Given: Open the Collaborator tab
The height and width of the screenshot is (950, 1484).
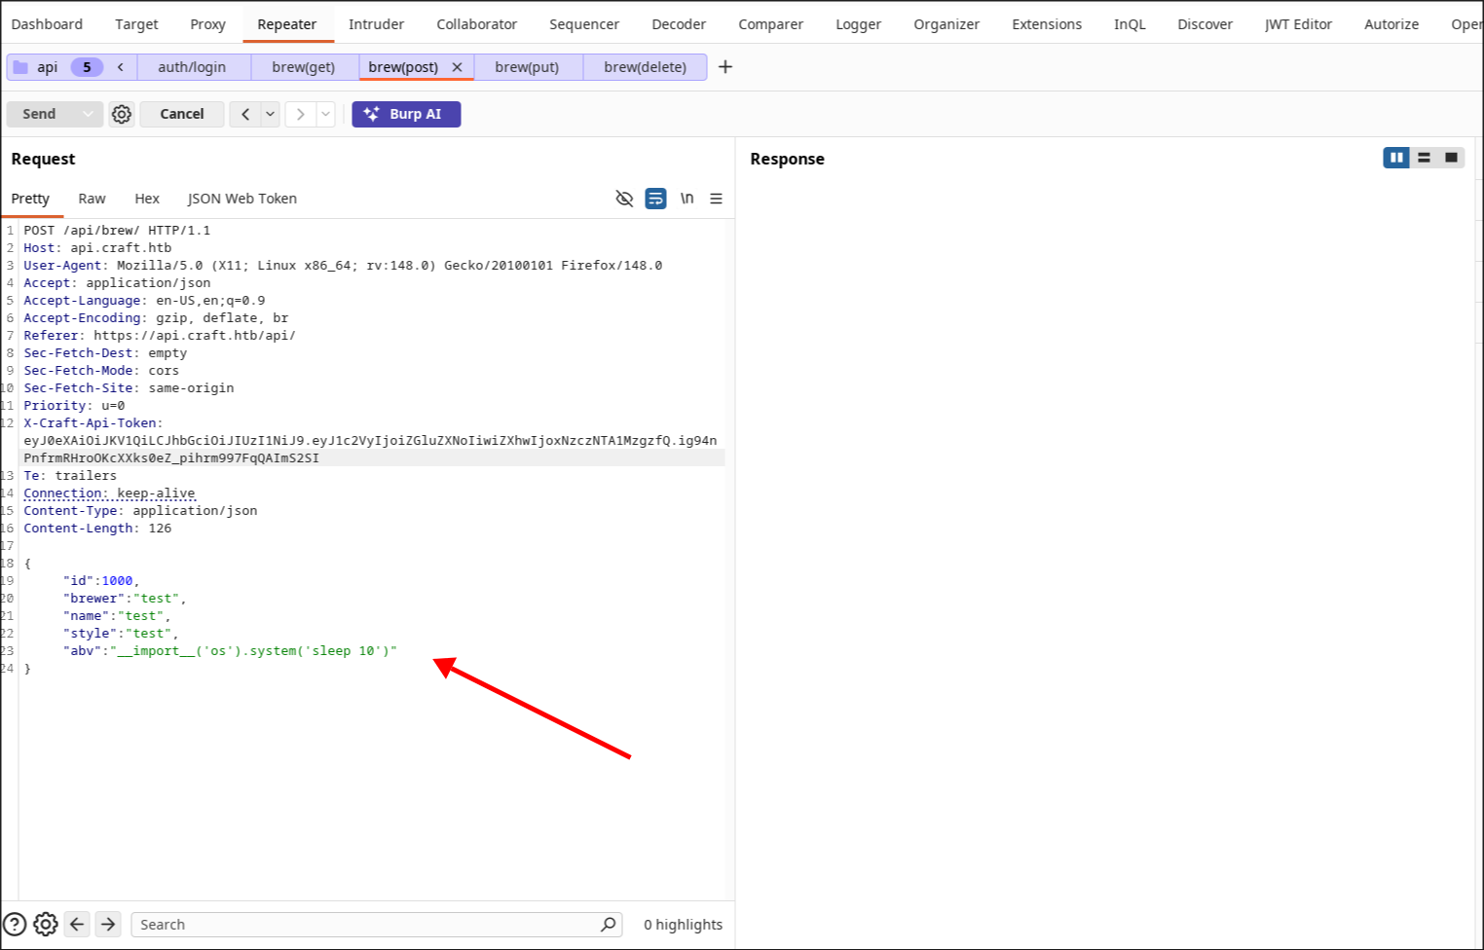Looking at the screenshot, I should click(477, 24).
